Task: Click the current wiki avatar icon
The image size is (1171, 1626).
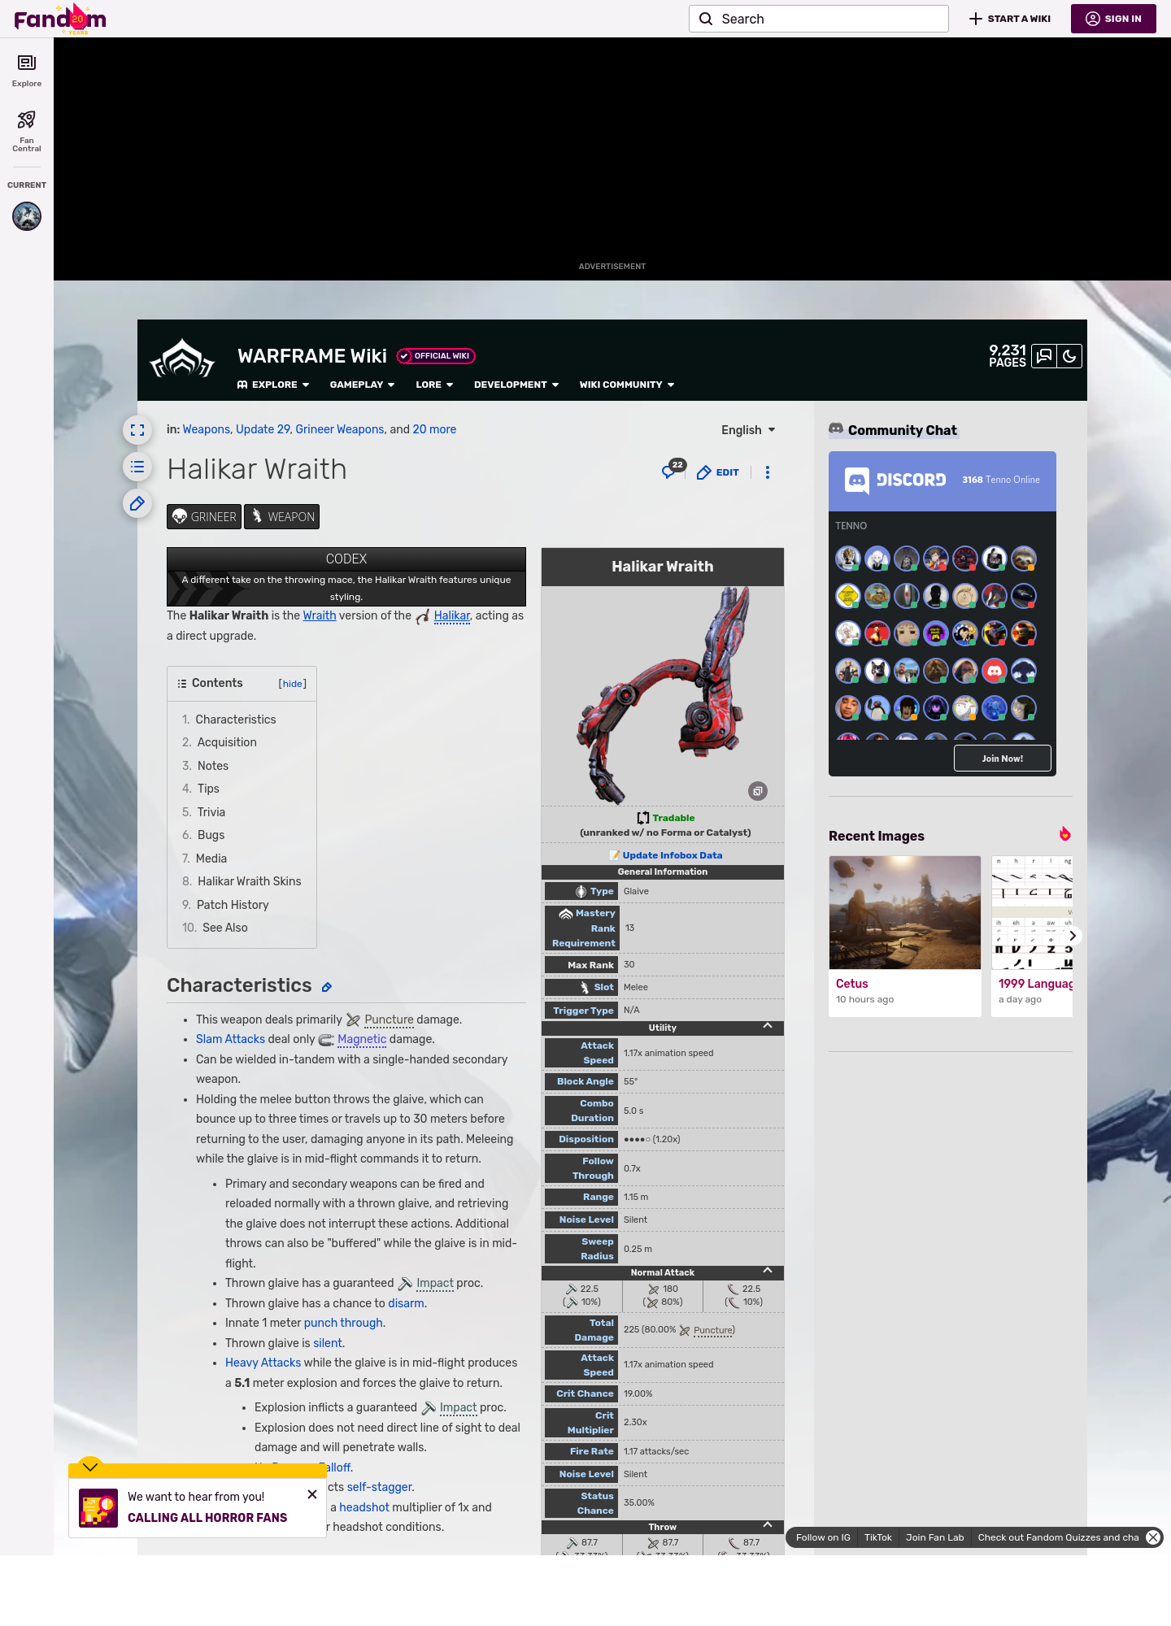Action: 27,216
